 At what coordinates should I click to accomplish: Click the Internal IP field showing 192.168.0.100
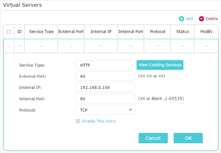(x=105, y=88)
